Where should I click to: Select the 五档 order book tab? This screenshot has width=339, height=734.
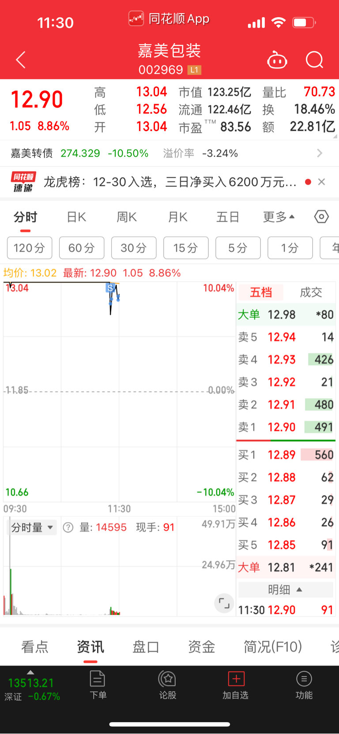pyautogui.click(x=260, y=292)
